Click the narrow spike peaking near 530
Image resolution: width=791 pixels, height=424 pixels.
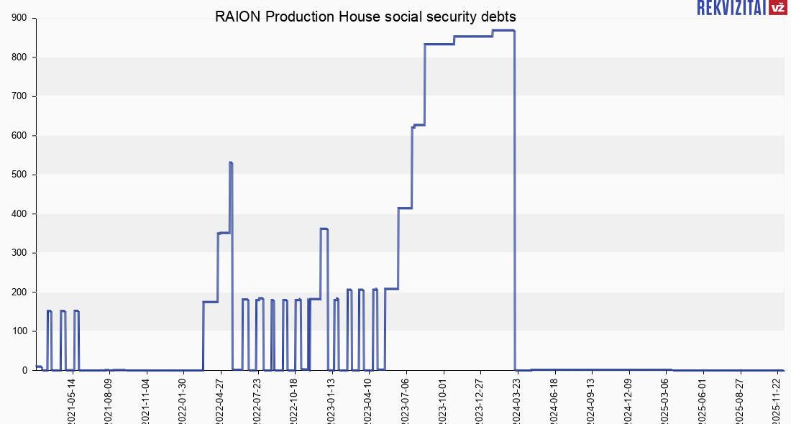231,163
